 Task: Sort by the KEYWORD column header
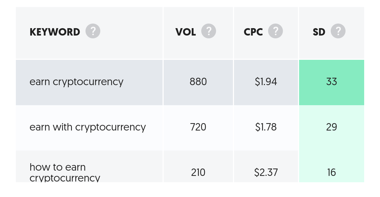pyautogui.click(x=55, y=32)
